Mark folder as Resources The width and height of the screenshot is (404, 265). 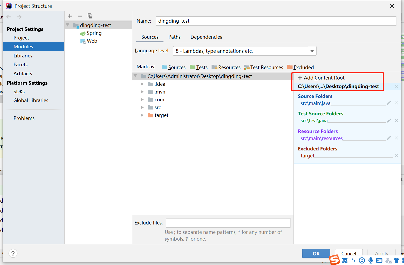[x=226, y=67]
